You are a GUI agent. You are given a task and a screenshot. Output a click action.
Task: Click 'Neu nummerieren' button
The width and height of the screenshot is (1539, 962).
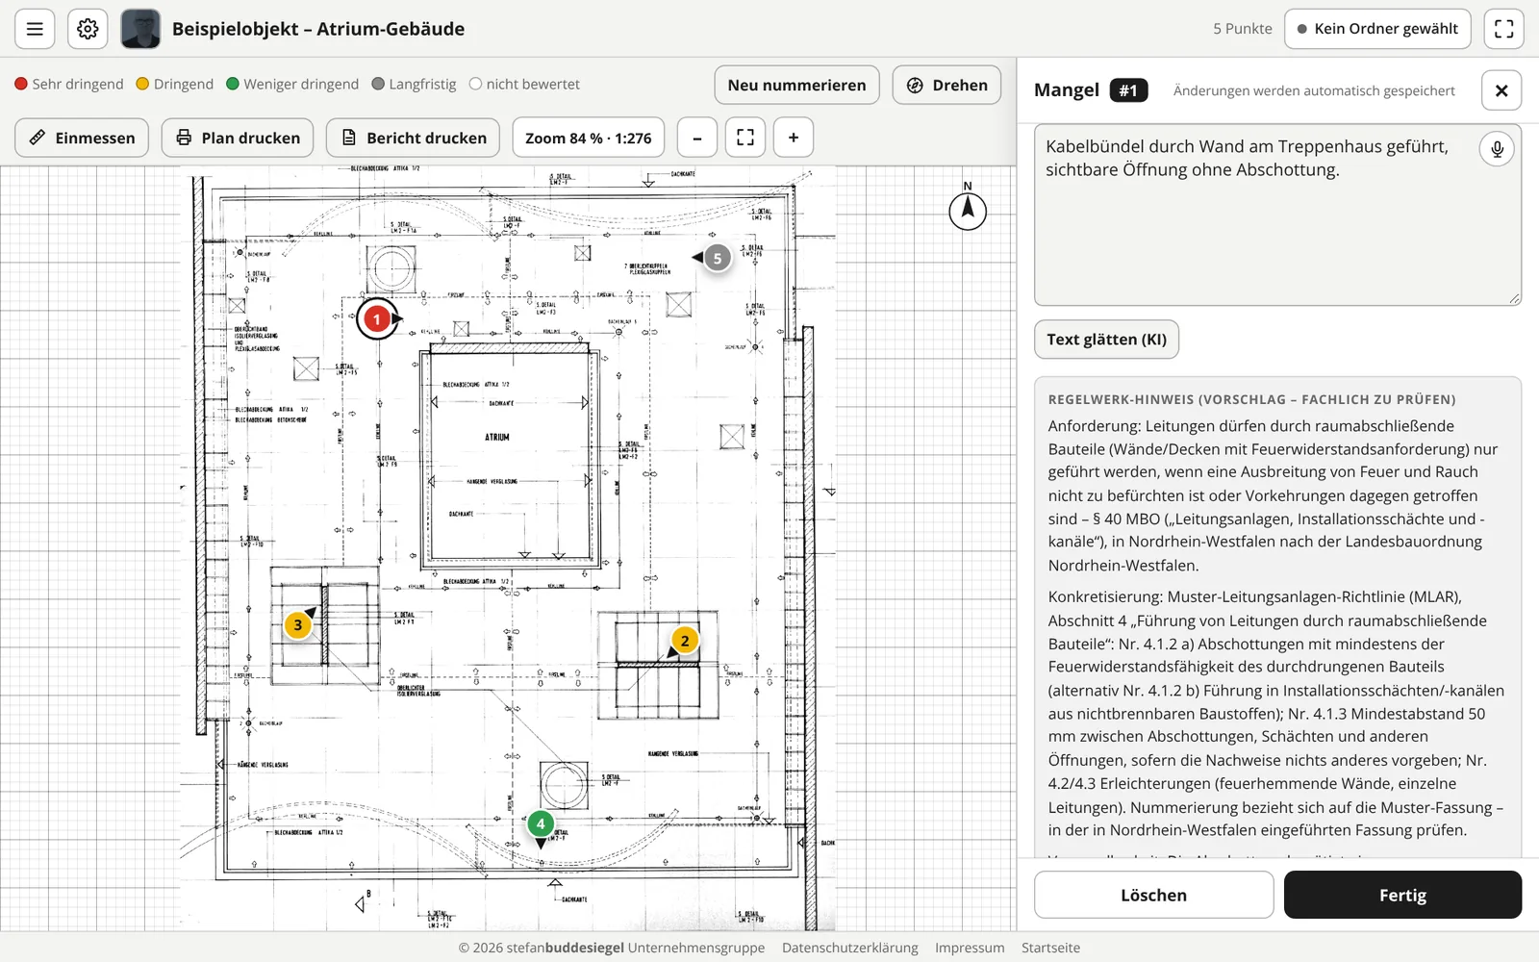(796, 85)
